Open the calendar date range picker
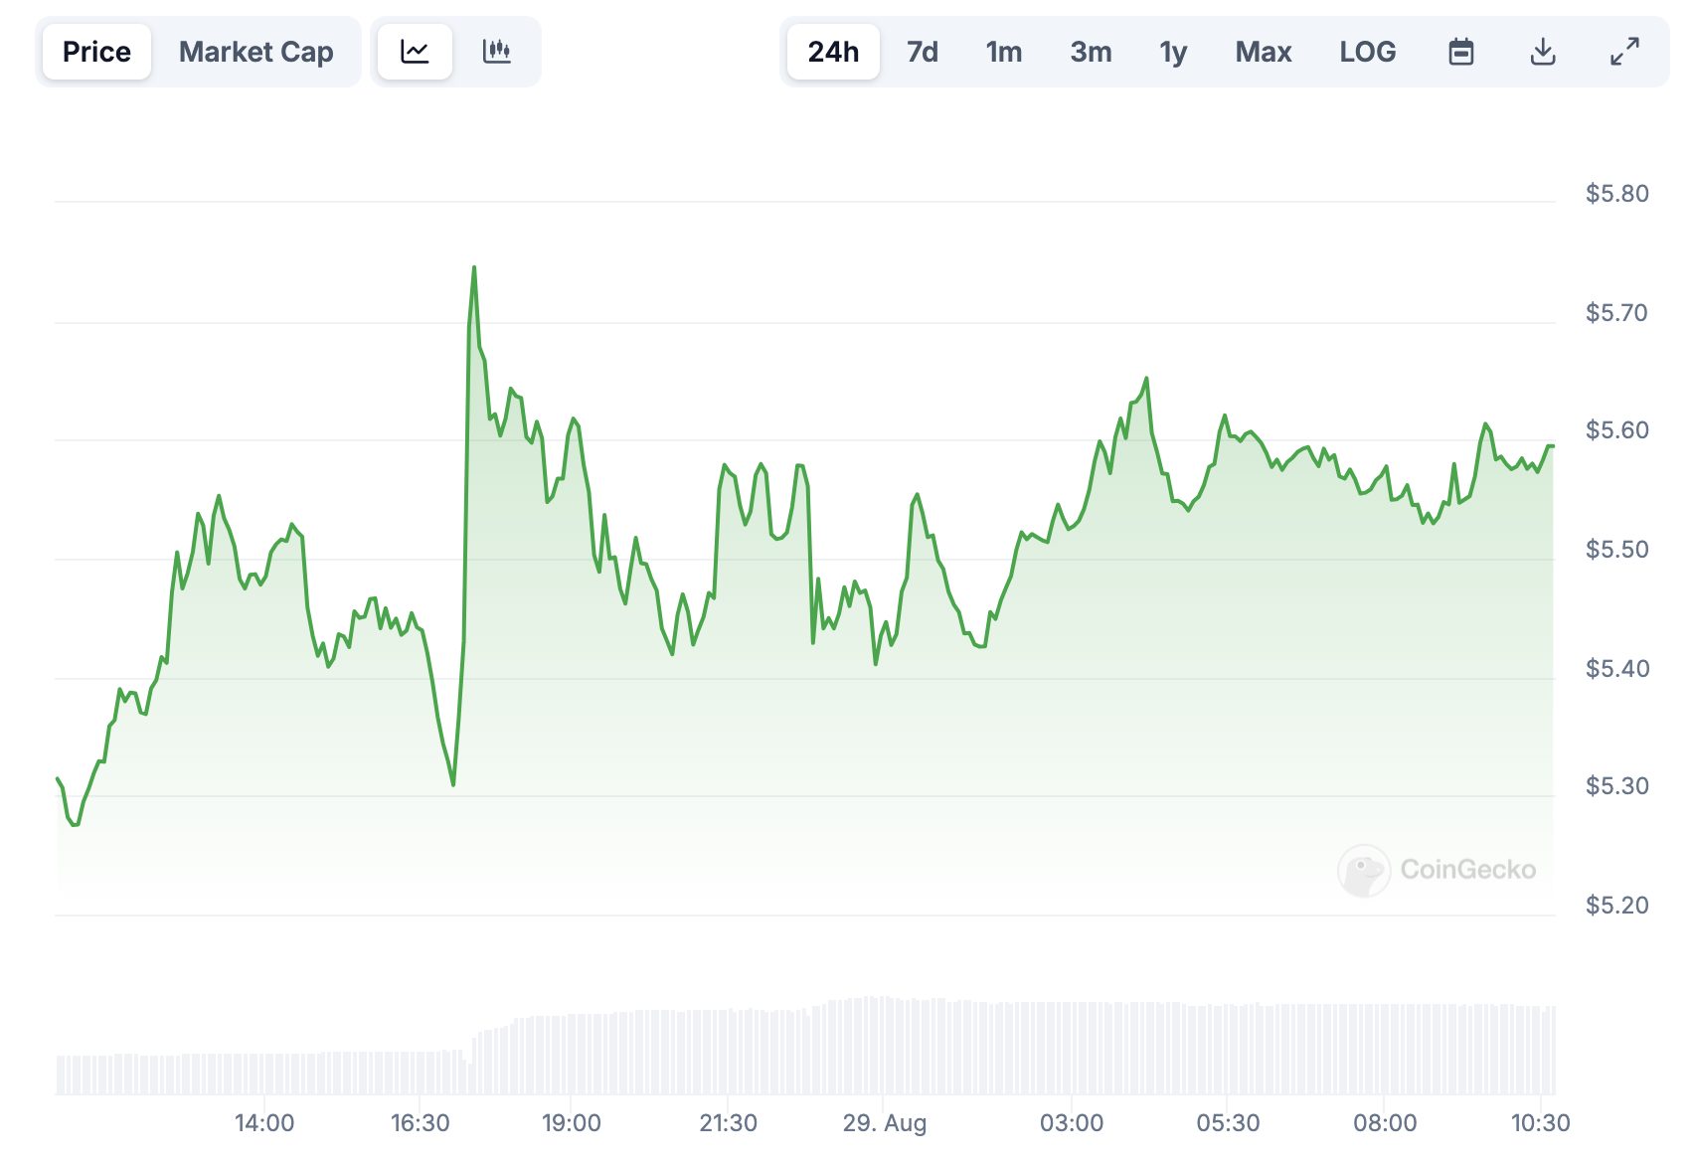 1461,52
